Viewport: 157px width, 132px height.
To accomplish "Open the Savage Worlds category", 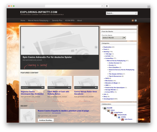I will click(x=111, y=90).
